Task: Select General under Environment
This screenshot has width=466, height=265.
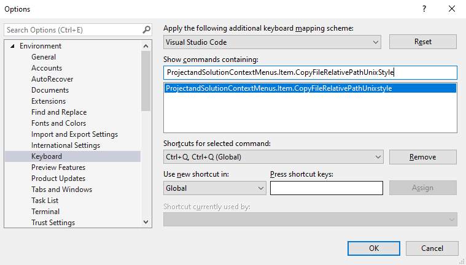Action: (44, 57)
